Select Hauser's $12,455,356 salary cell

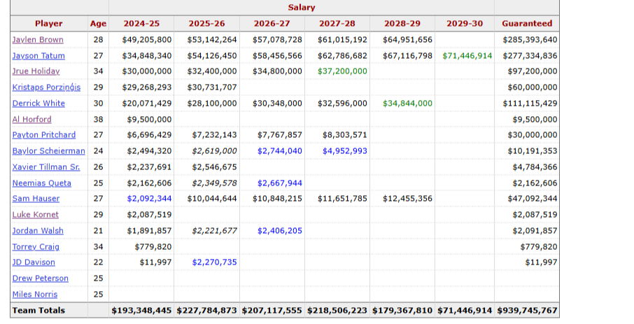coord(407,199)
